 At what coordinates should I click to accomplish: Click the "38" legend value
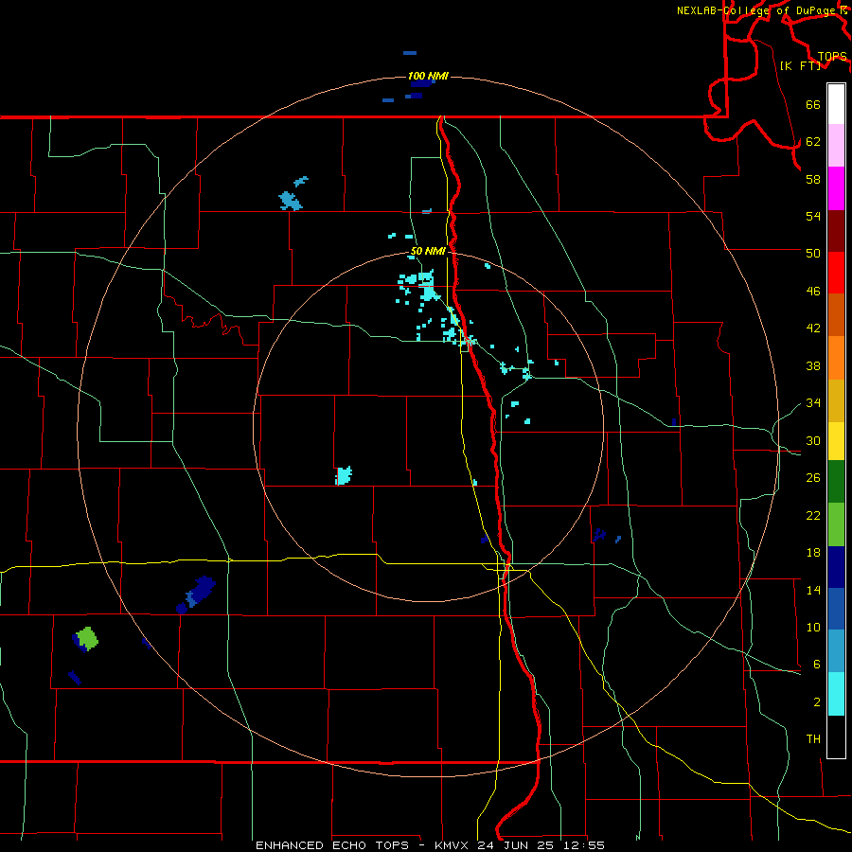coord(813,365)
